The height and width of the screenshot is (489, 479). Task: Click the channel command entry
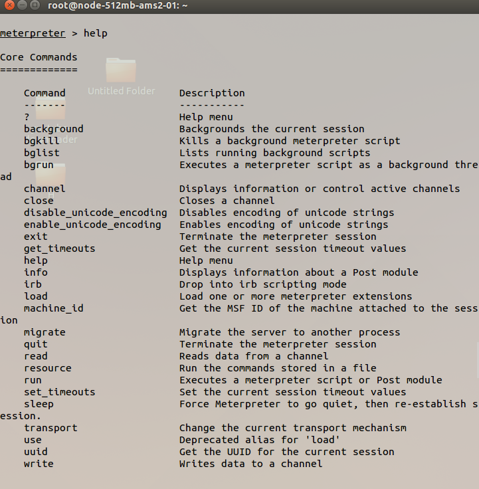(45, 189)
